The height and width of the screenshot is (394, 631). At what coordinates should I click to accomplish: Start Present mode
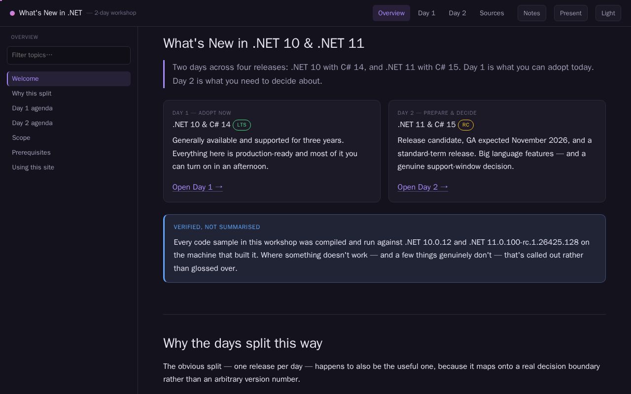(571, 13)
